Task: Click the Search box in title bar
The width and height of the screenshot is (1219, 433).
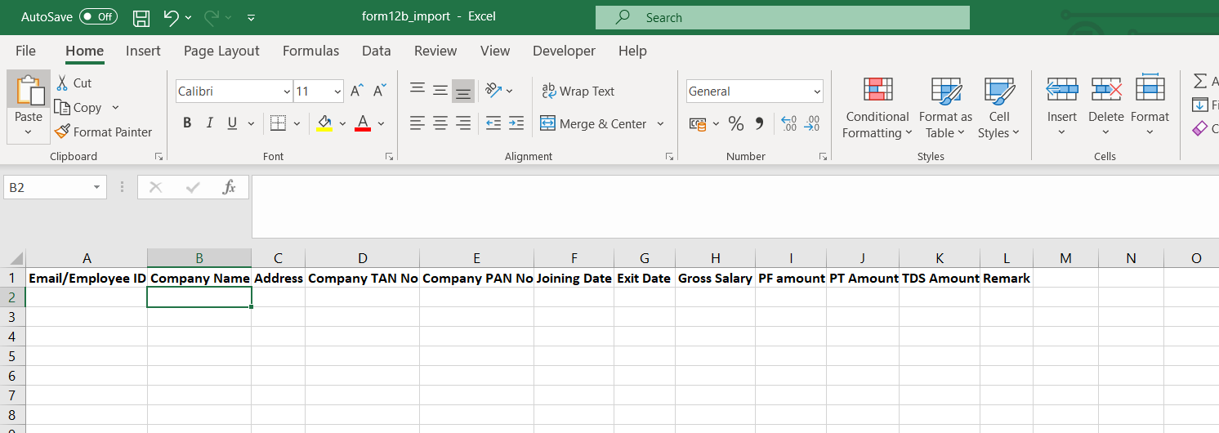Action: click(x=783, y=17)
